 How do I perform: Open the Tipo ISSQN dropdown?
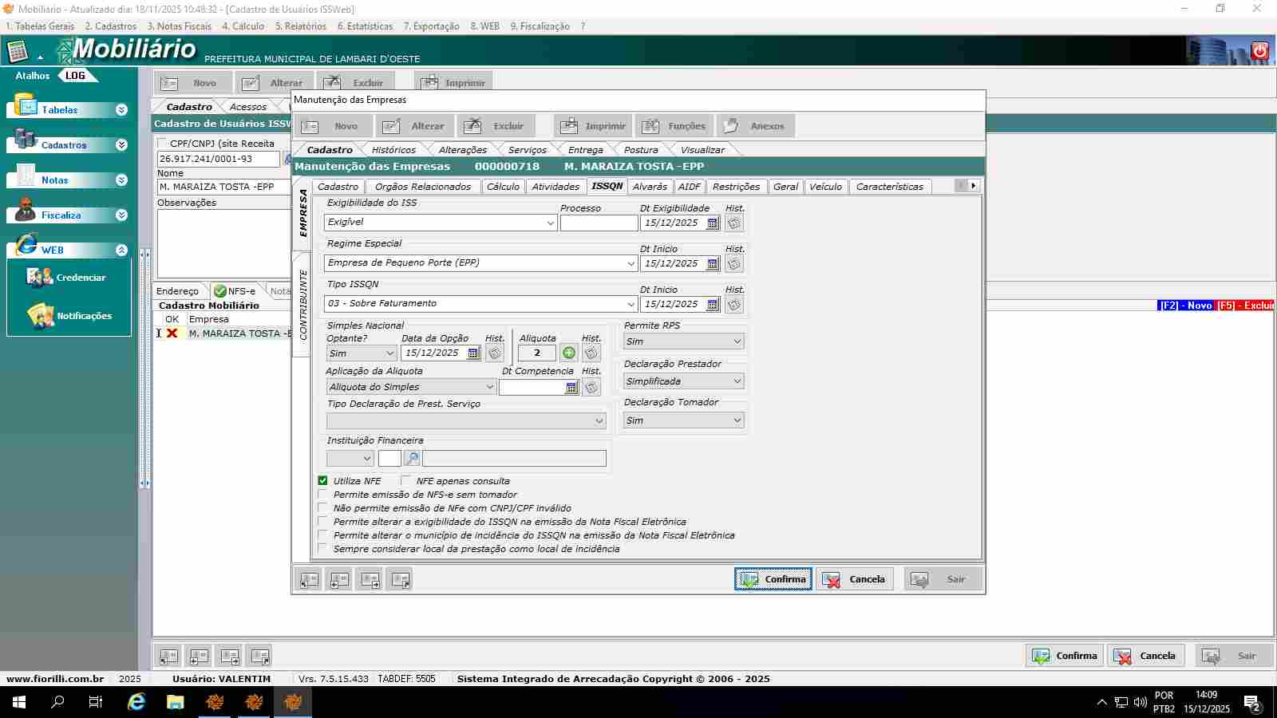(631, 304)
